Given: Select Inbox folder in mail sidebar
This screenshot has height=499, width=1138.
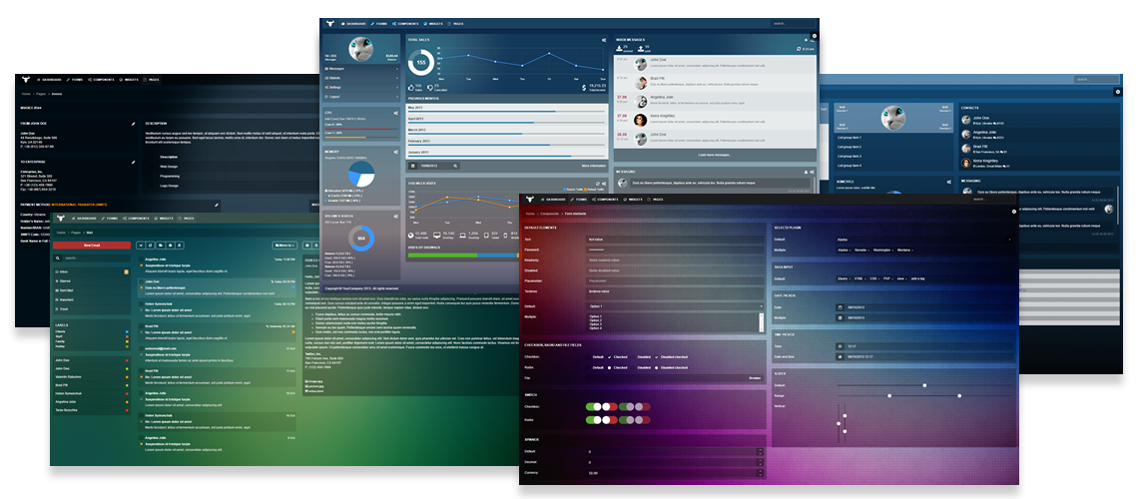Looking at the screenshot, I should pos(92,271).
